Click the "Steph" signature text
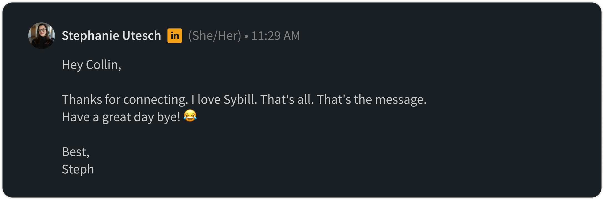 [78, 169]
